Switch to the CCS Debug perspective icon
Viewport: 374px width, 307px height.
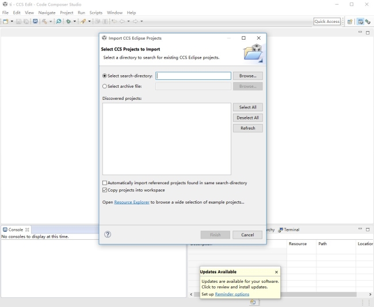[x=368, y=22]
